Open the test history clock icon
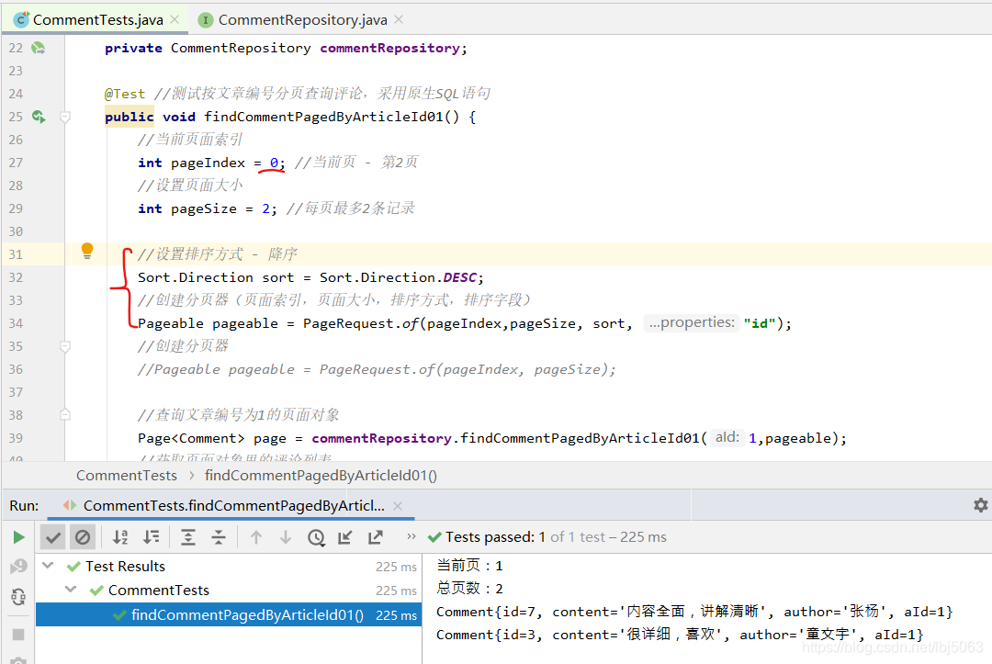This screenshot has width=992, height=664. click(316, 537)
